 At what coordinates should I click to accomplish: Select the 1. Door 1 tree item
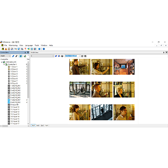pos(14,67)
